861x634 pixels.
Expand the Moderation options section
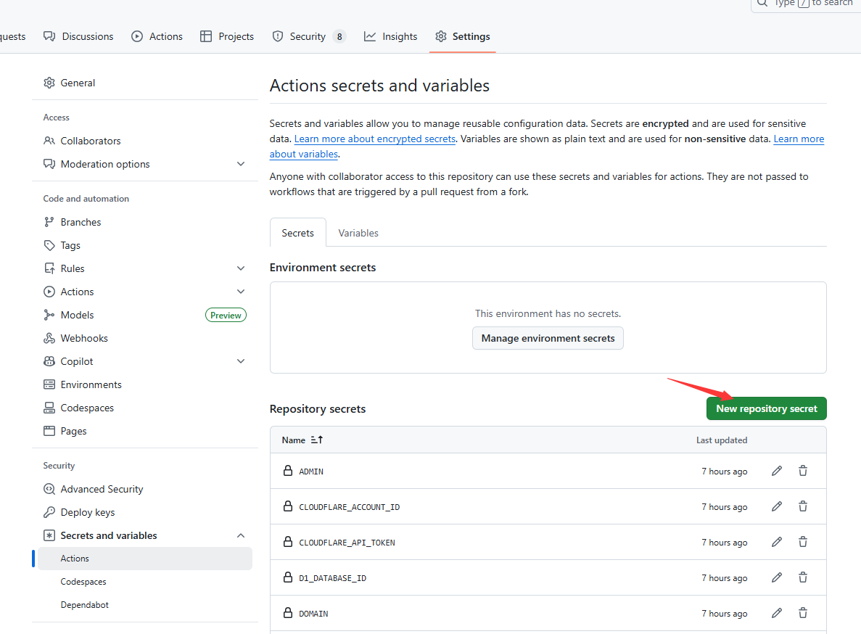coord(241,164)
